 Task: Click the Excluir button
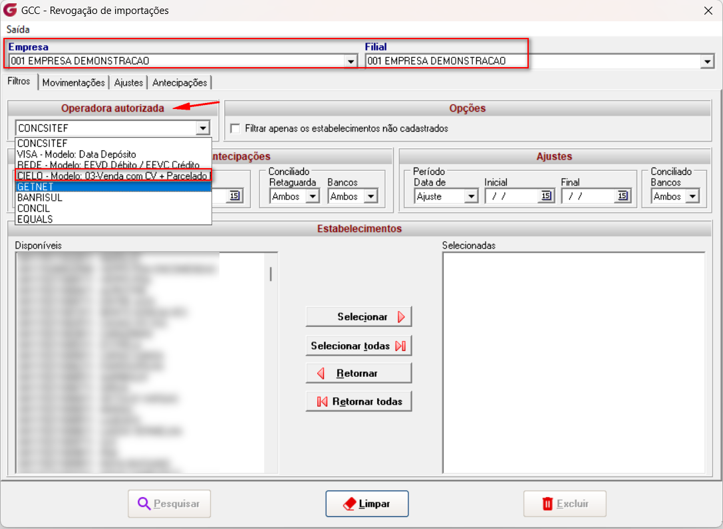565,504
